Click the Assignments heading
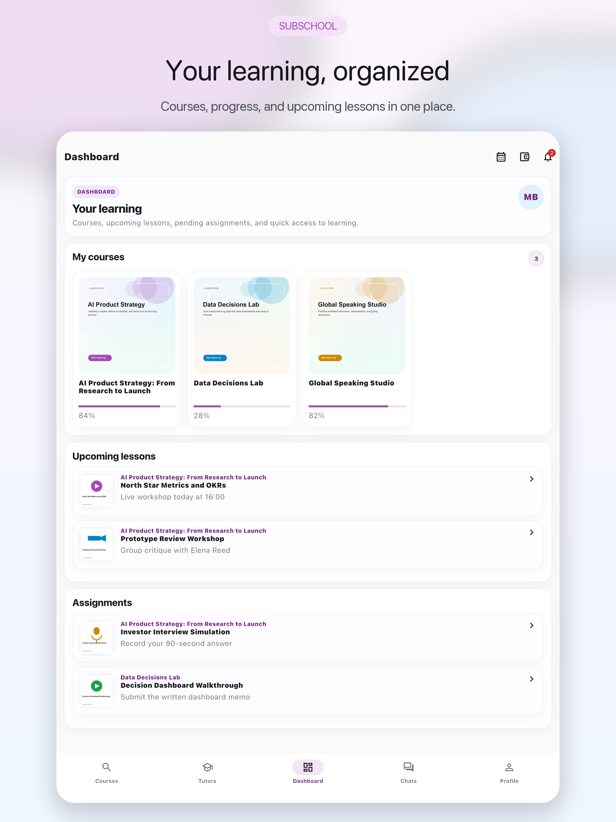 pos(102,603)
